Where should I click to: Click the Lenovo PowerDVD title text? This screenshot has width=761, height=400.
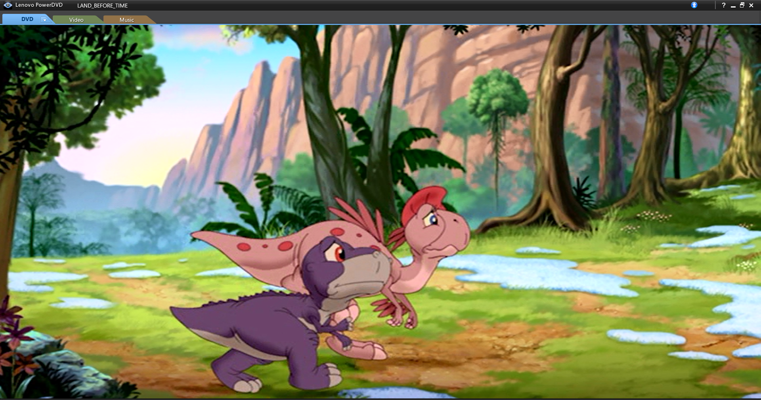point(39,5)
